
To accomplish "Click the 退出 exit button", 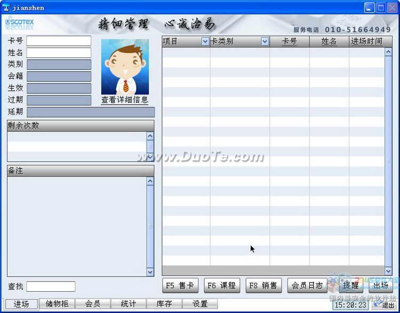I will click(384, 304).
